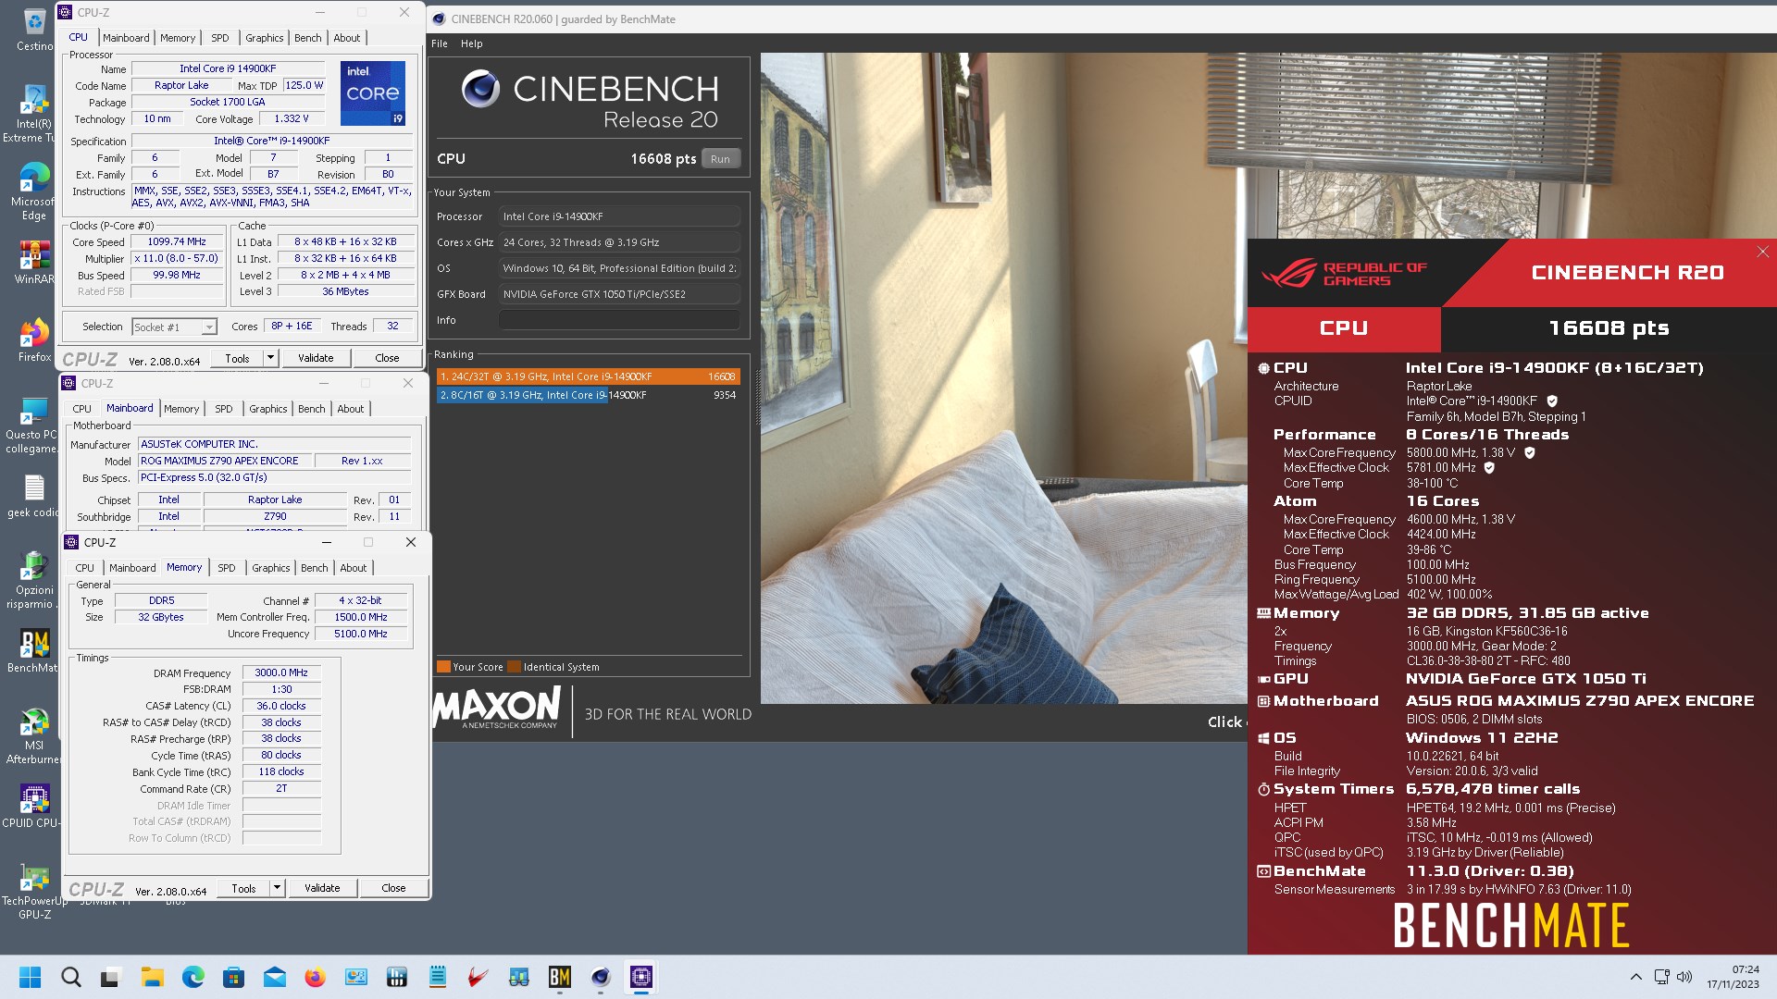Open the Windows Start menu
The width and height of the screenshot is (1777, 999).
(30, 977)
